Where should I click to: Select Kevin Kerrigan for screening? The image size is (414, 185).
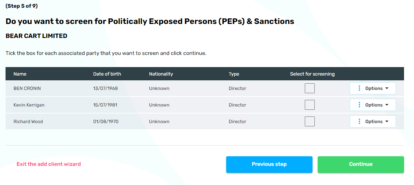coord(310,105)
